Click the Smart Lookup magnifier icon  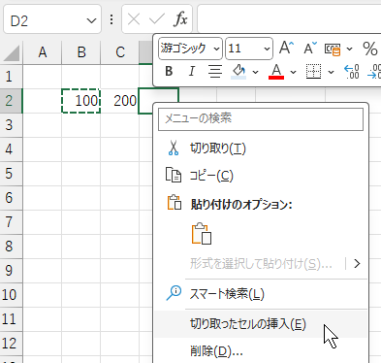pos(174,293)
